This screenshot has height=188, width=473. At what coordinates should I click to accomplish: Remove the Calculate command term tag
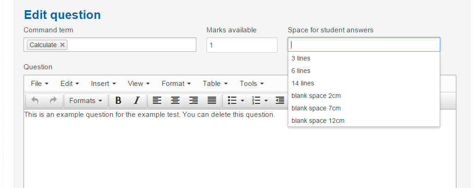tap(62, 45)
